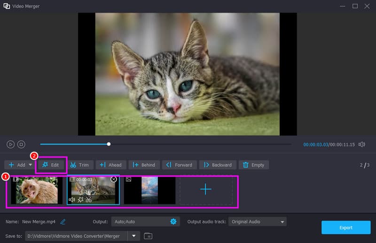Click the edit star icon on cat clip
This screenshot has width=376, height=243.
point(80,199)
